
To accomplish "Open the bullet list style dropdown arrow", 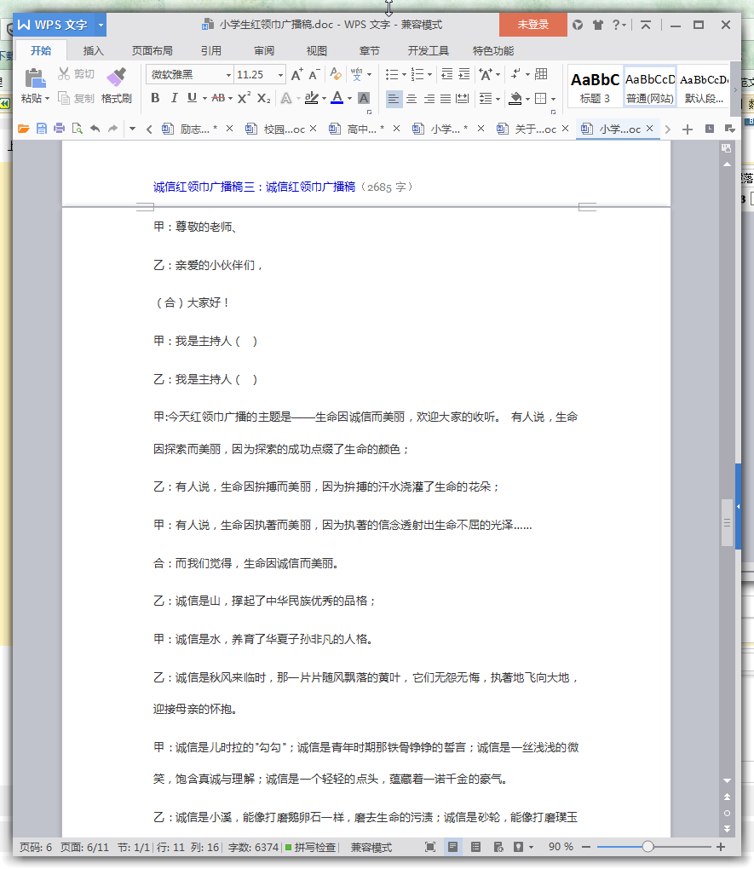I will 404,75.
